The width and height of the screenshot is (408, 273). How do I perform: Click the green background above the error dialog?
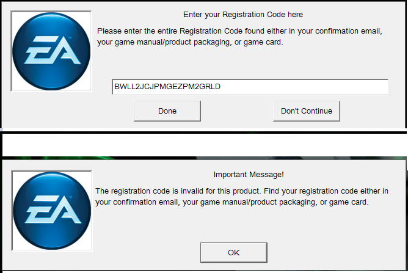[49, 157]
